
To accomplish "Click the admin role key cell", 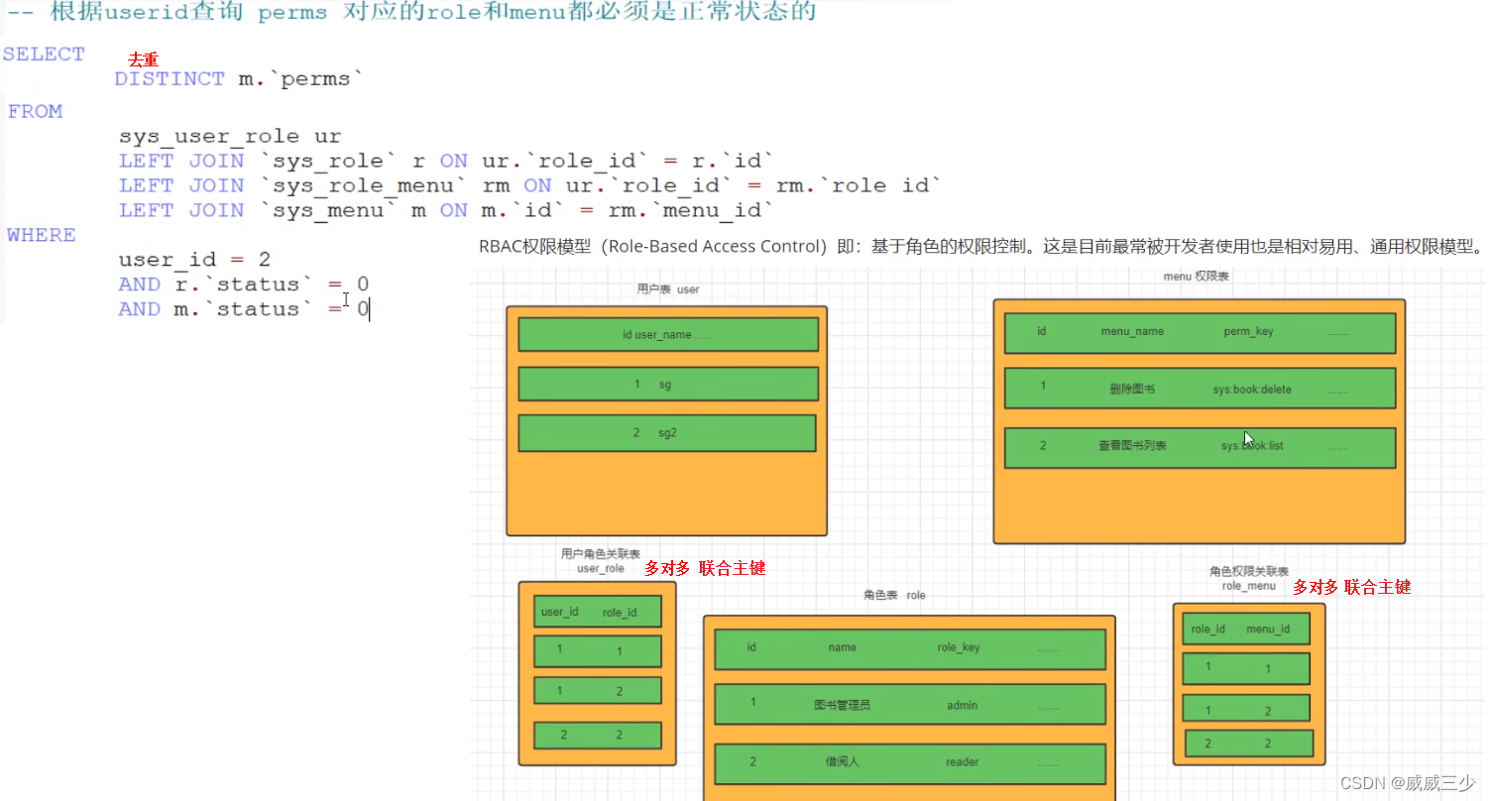I will pyautogui.click(x=962, y=705).
